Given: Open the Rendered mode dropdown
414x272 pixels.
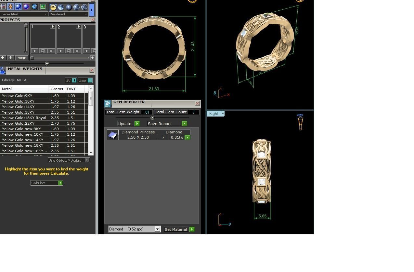Looking at the screenshot, I should [69, 14].
